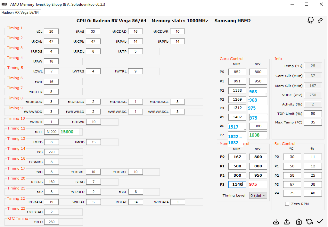
Task: Click the chain link icon
Action: coord(320,21)
